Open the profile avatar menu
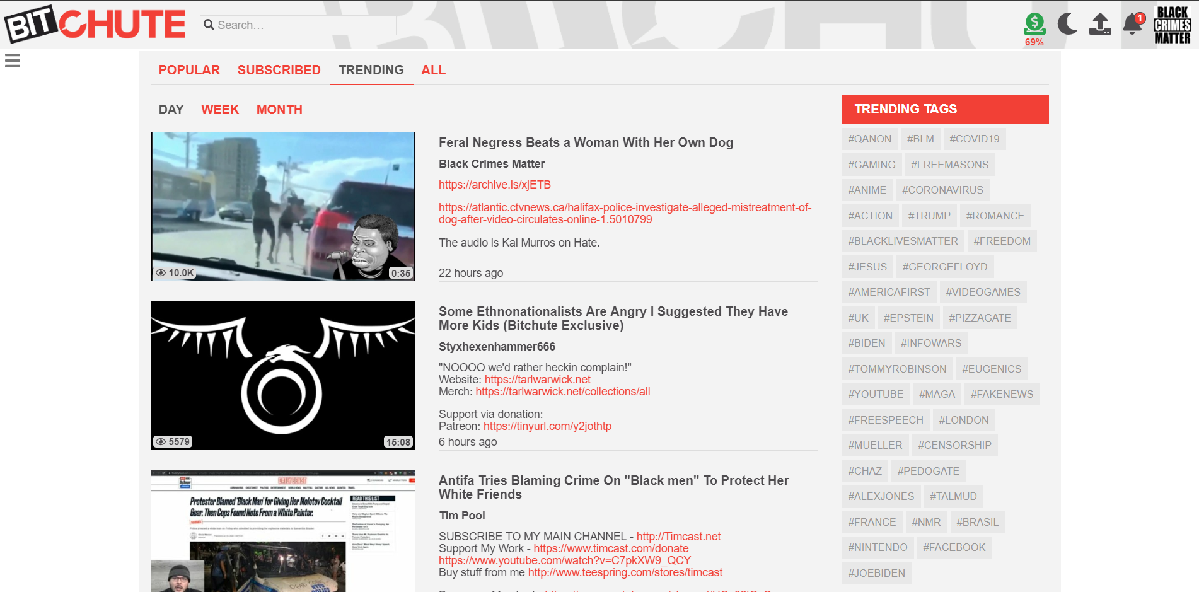 click(x=1173, y=25)
